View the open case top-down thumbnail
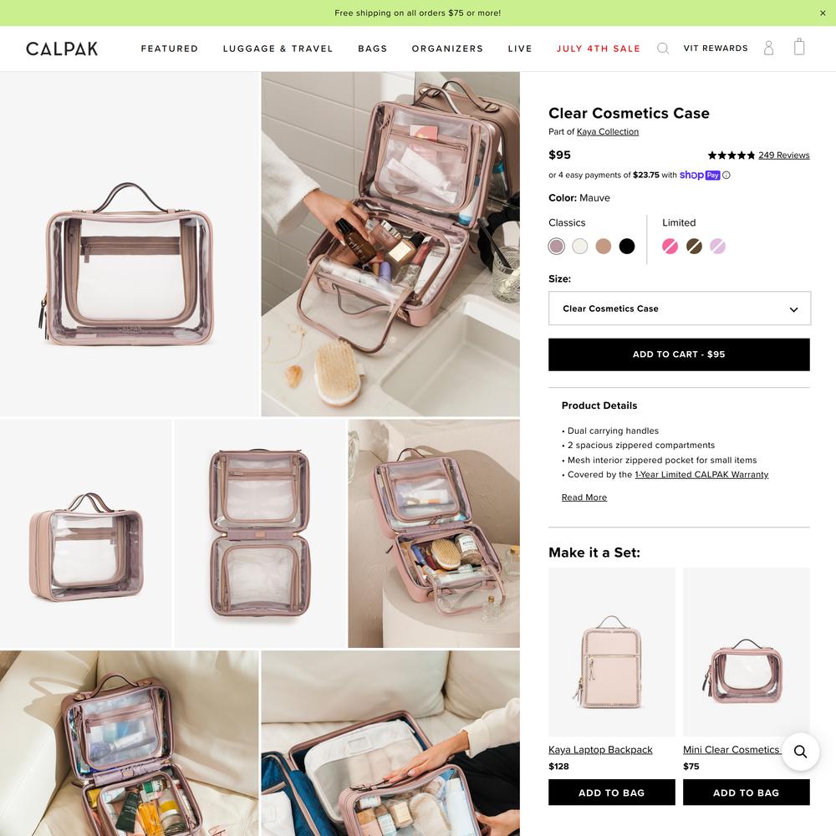This screenshot has height=836, width=836. pyautogui.click(x=260, y=533)
